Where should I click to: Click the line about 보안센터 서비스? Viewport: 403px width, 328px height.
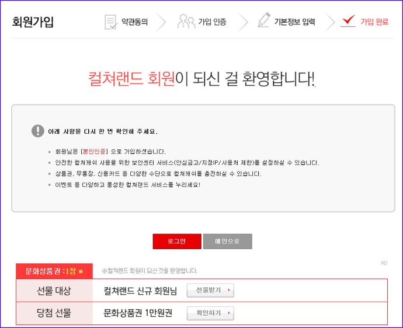pos(187,163)
